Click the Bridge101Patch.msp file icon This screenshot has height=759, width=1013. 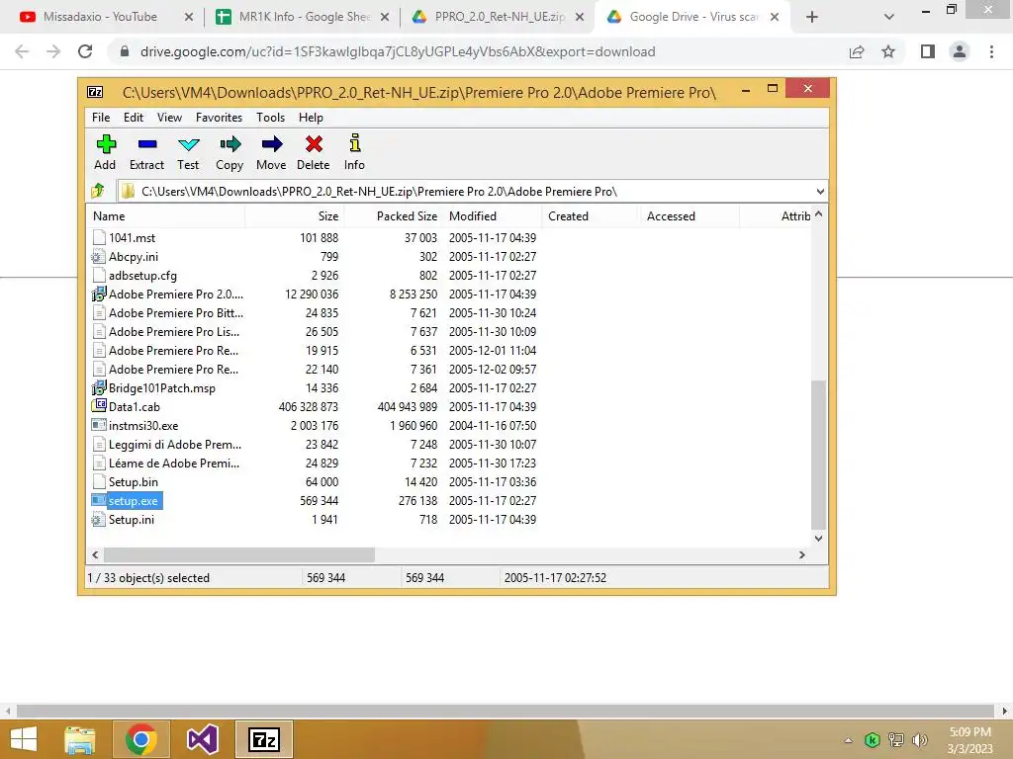(x=99, y=387)
